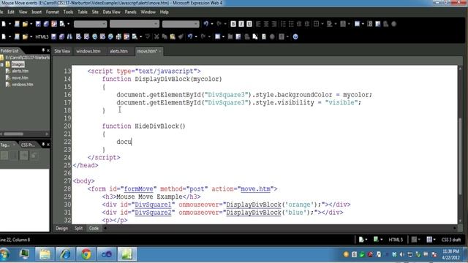
Task: Follow the move.htm link in form action
Action: [255, 188]
